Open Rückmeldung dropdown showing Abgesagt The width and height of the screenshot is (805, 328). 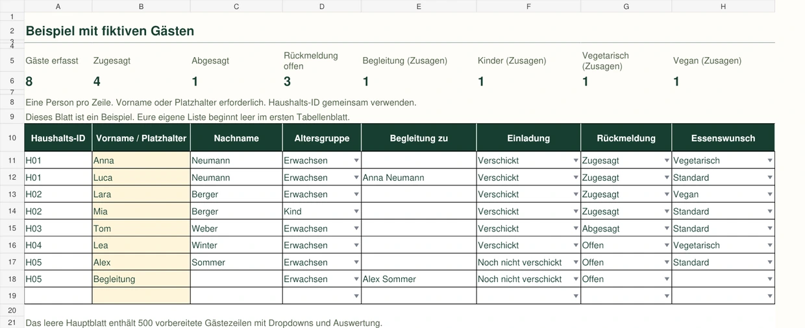coord(666,228)
